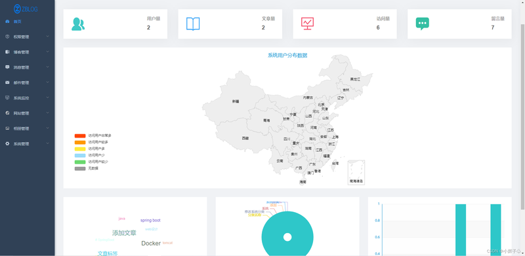
Task: Click the ZBLOG logo icon
Action: point(18,9)
